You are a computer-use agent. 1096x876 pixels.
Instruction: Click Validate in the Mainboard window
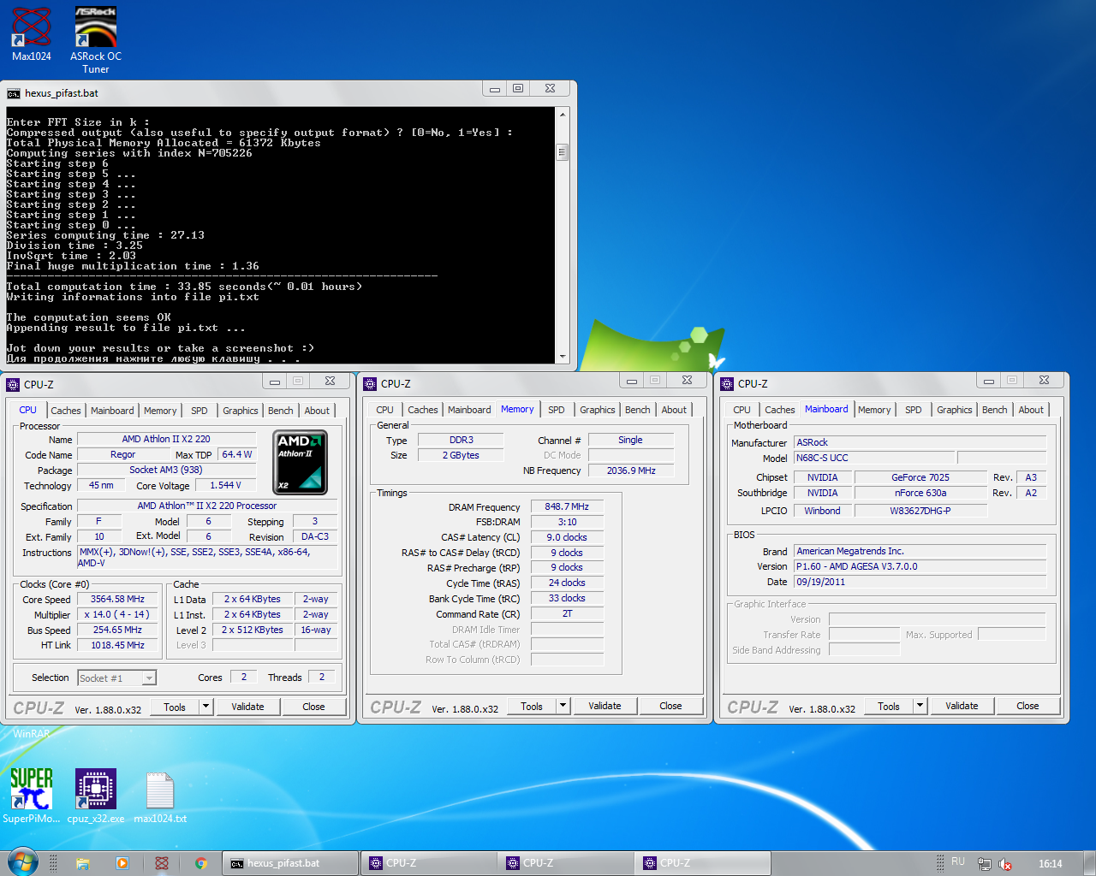962,706
